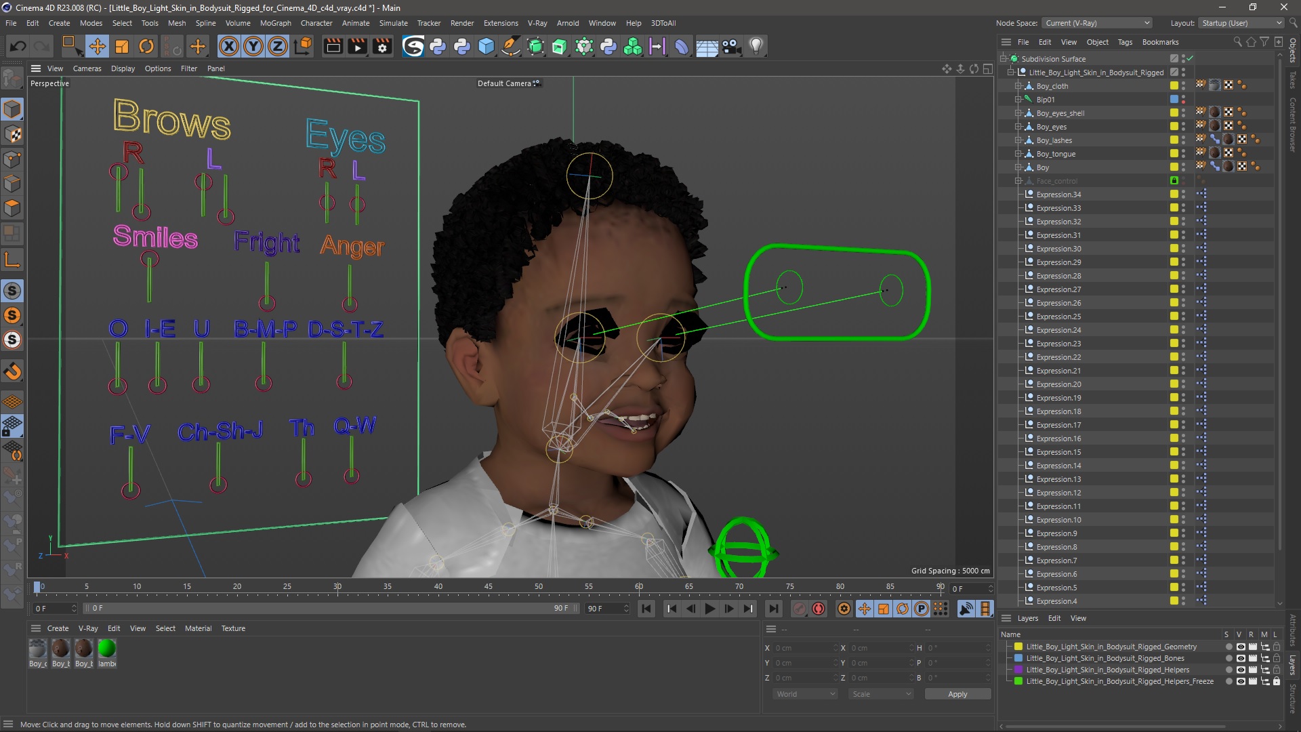Expand the Bip01 object node
Image resolution: width=1301 pixels, height=732 pixels.
[1018, 100]
